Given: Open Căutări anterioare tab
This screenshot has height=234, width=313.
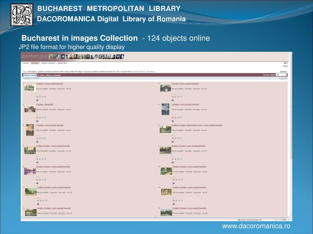Looking at the screenshot, I should coord(48,63).
